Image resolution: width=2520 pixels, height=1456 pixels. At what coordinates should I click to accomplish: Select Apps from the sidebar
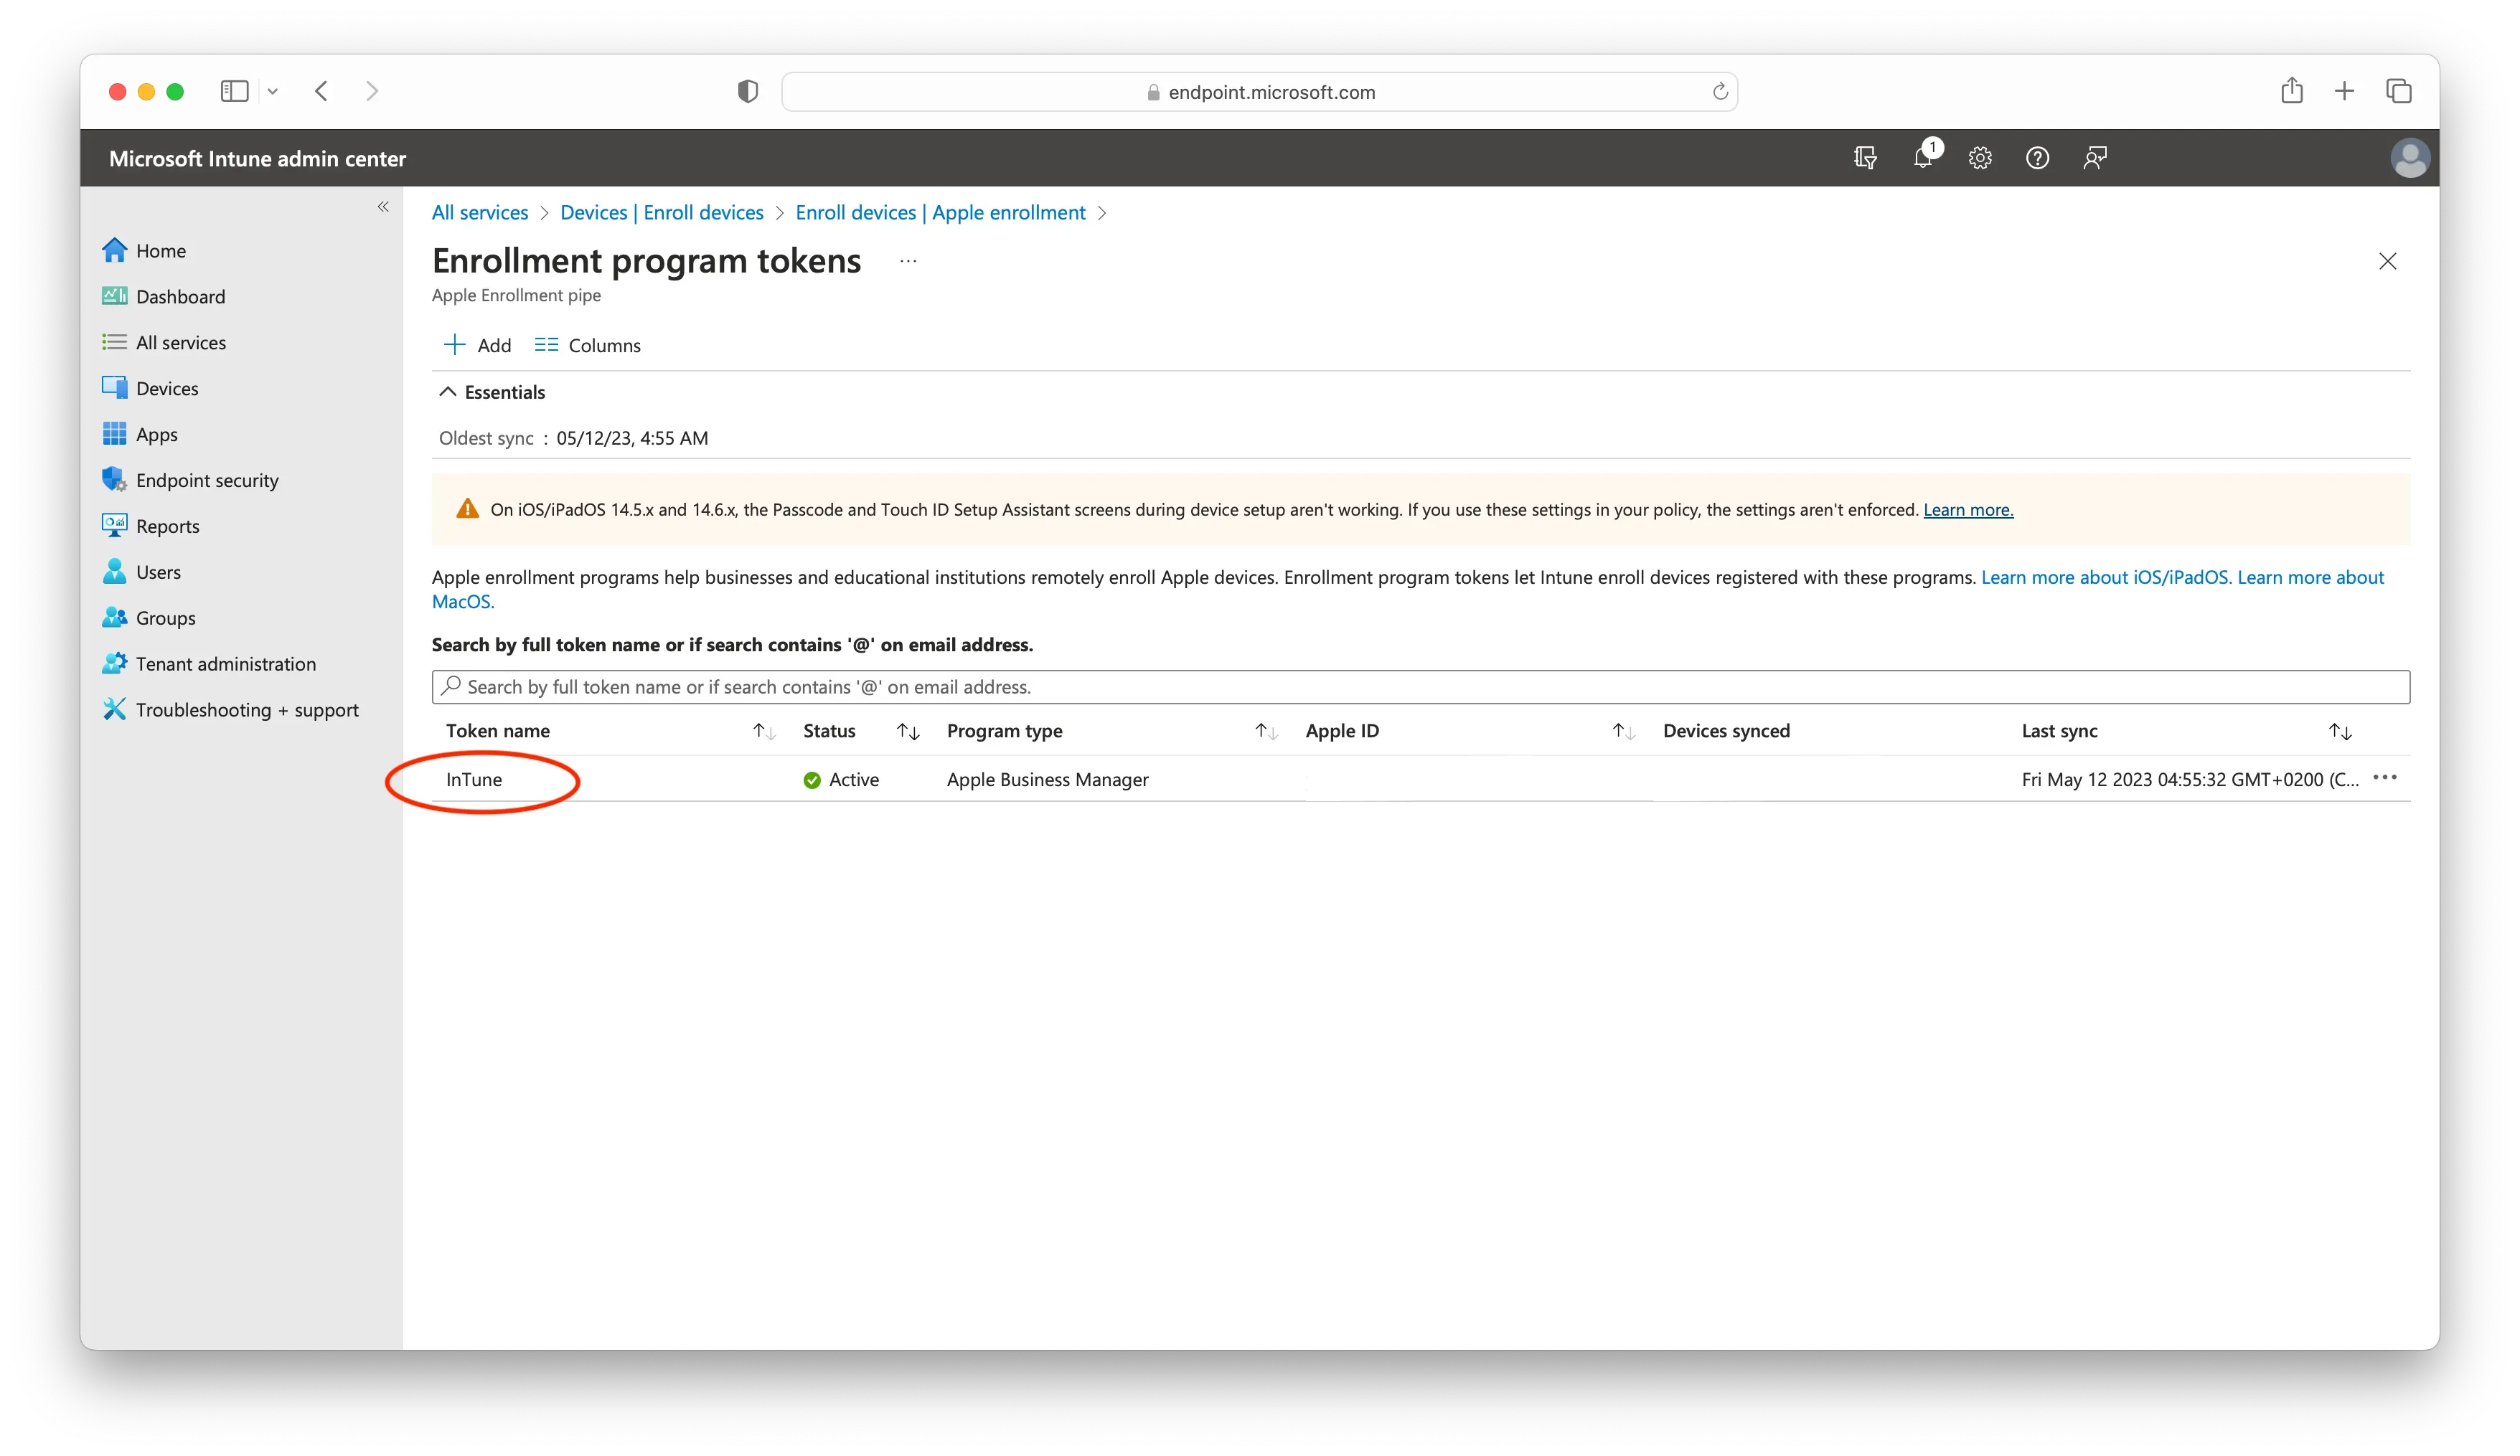tap(157, 434)
